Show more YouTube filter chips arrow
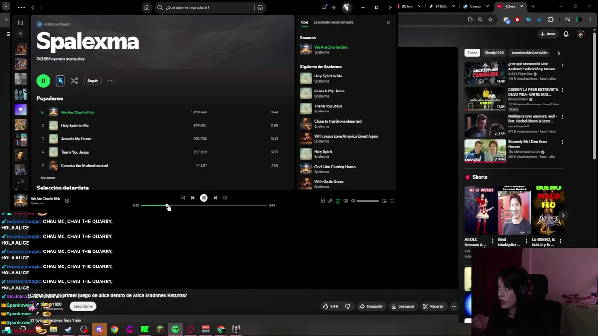 coord(558,53)
